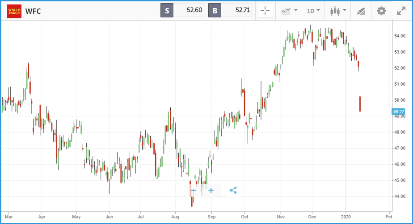Screen dimensions: 413x224
Task: Activate the crosshair cursor tool
Action: (x=265, y=11)
